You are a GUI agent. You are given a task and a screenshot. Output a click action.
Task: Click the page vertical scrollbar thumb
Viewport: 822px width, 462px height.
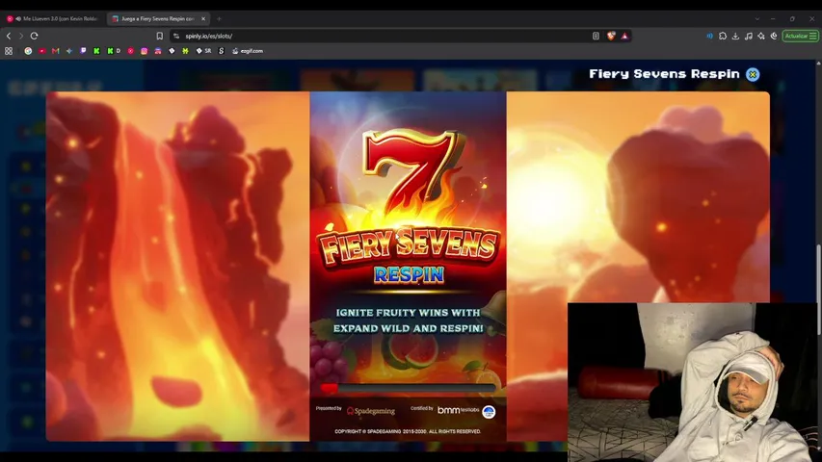[x=818, y=290]
